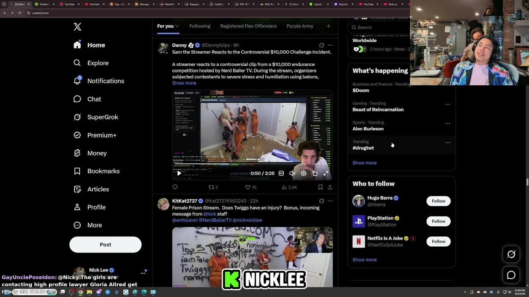This screenshot has width=529, height=297.
Task: View saved Bookmarks
Action: [x=96, y=171]
